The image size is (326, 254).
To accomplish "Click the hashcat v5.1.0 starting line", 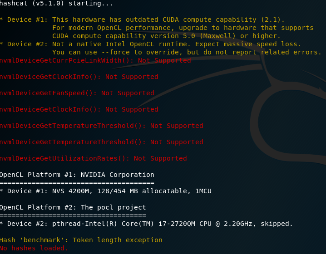I will click(x=56, y=3).
